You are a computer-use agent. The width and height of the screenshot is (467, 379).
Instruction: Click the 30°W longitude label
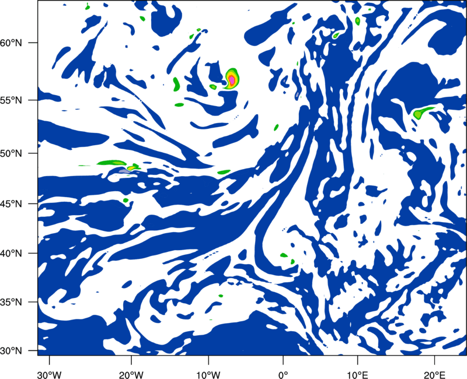(49, 375)
